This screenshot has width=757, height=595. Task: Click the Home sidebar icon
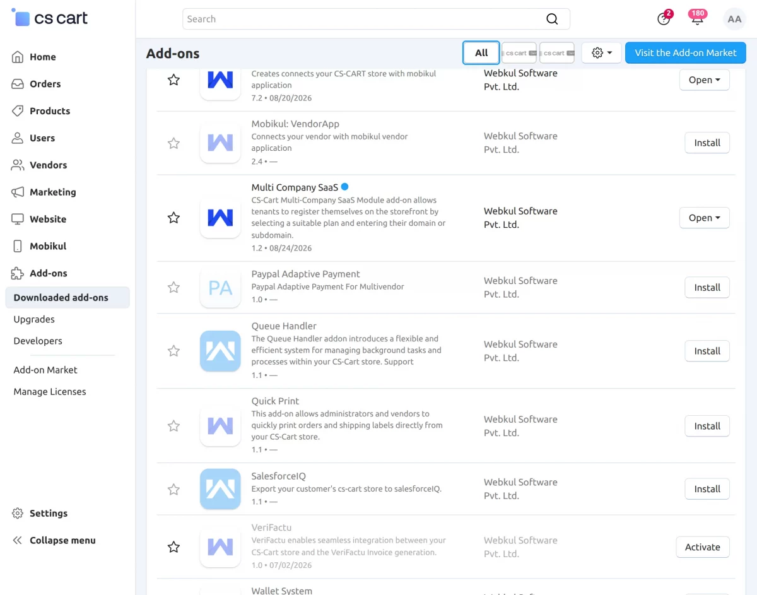tap(18, 57)
